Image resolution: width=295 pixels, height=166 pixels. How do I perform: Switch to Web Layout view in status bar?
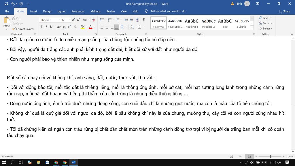[250, 156]
